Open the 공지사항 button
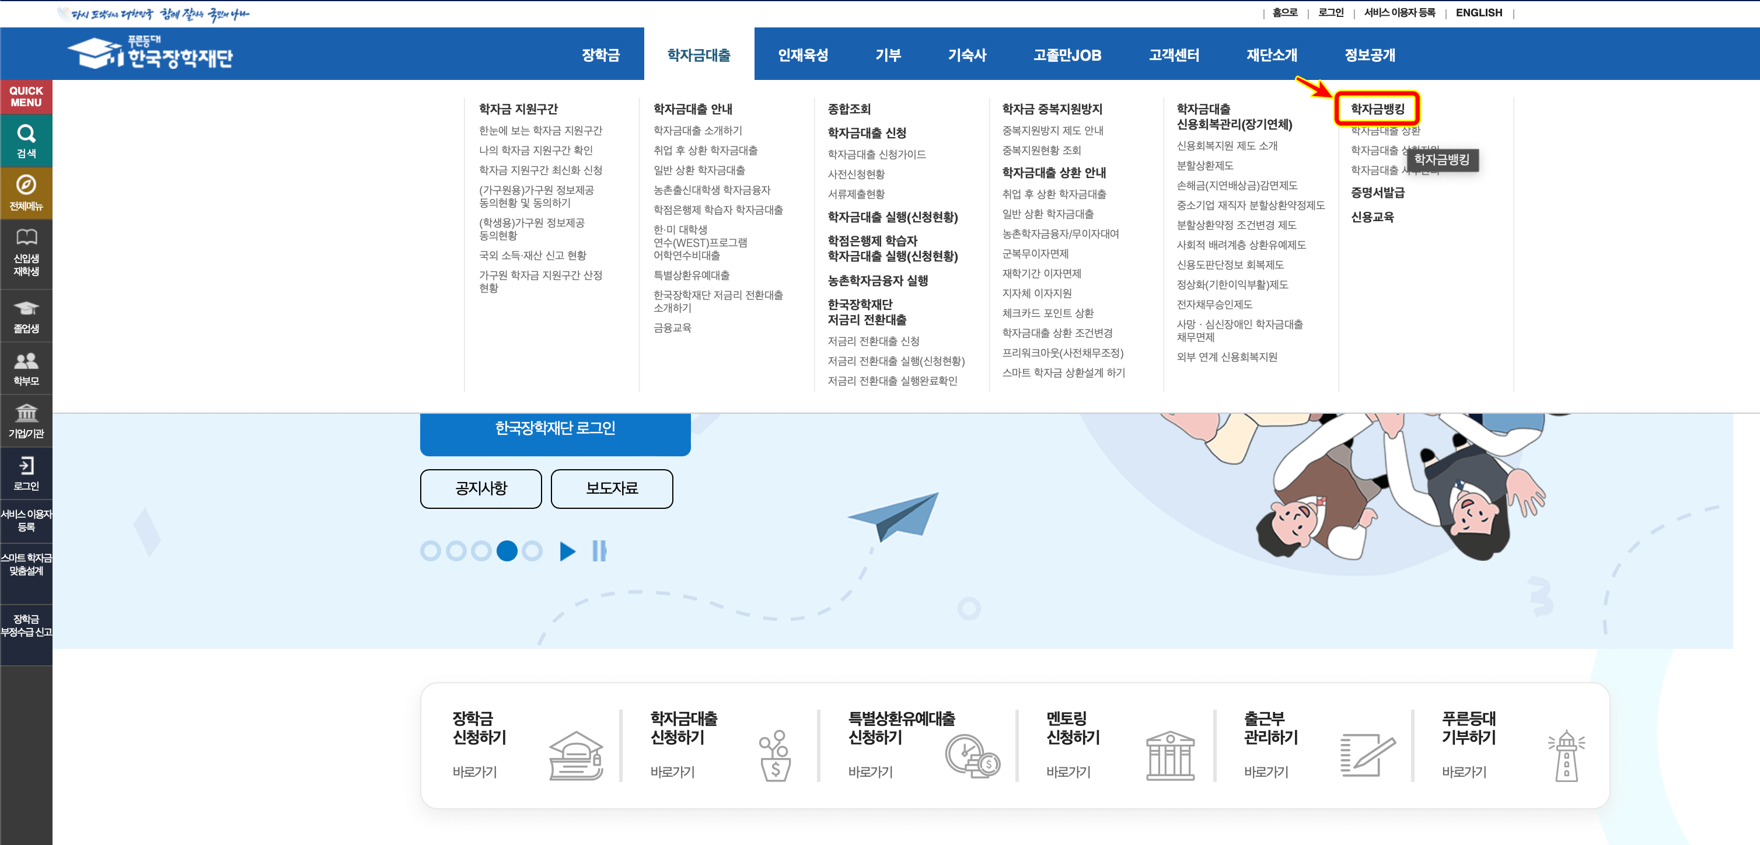 pos(480,488)
